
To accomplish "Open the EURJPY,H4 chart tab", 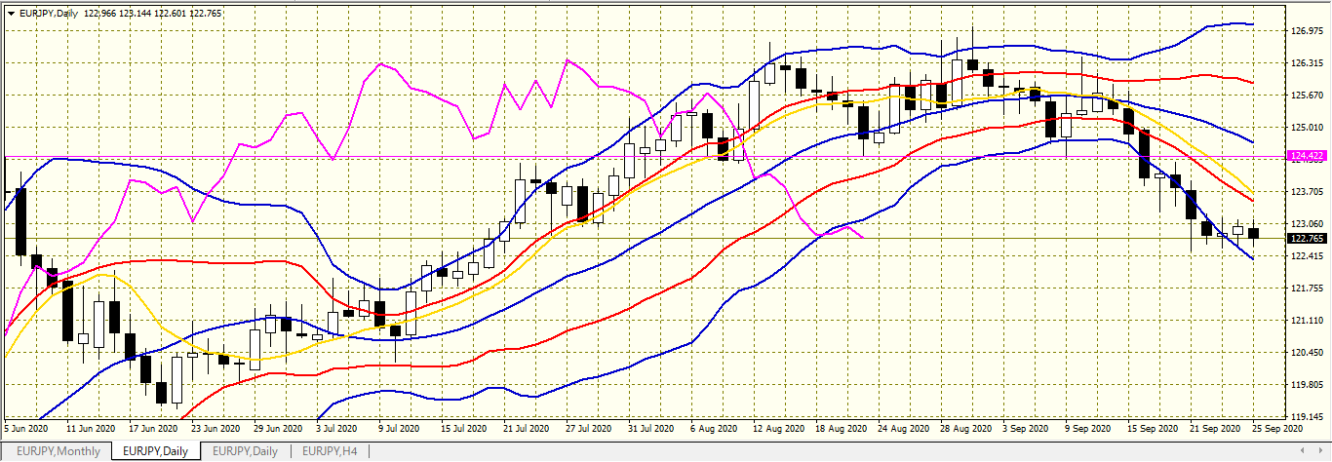I will [328, 450].
